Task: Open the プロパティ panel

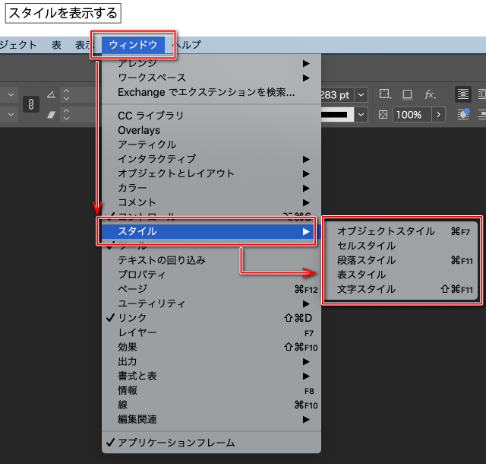Action: click(x=211, y=275)
